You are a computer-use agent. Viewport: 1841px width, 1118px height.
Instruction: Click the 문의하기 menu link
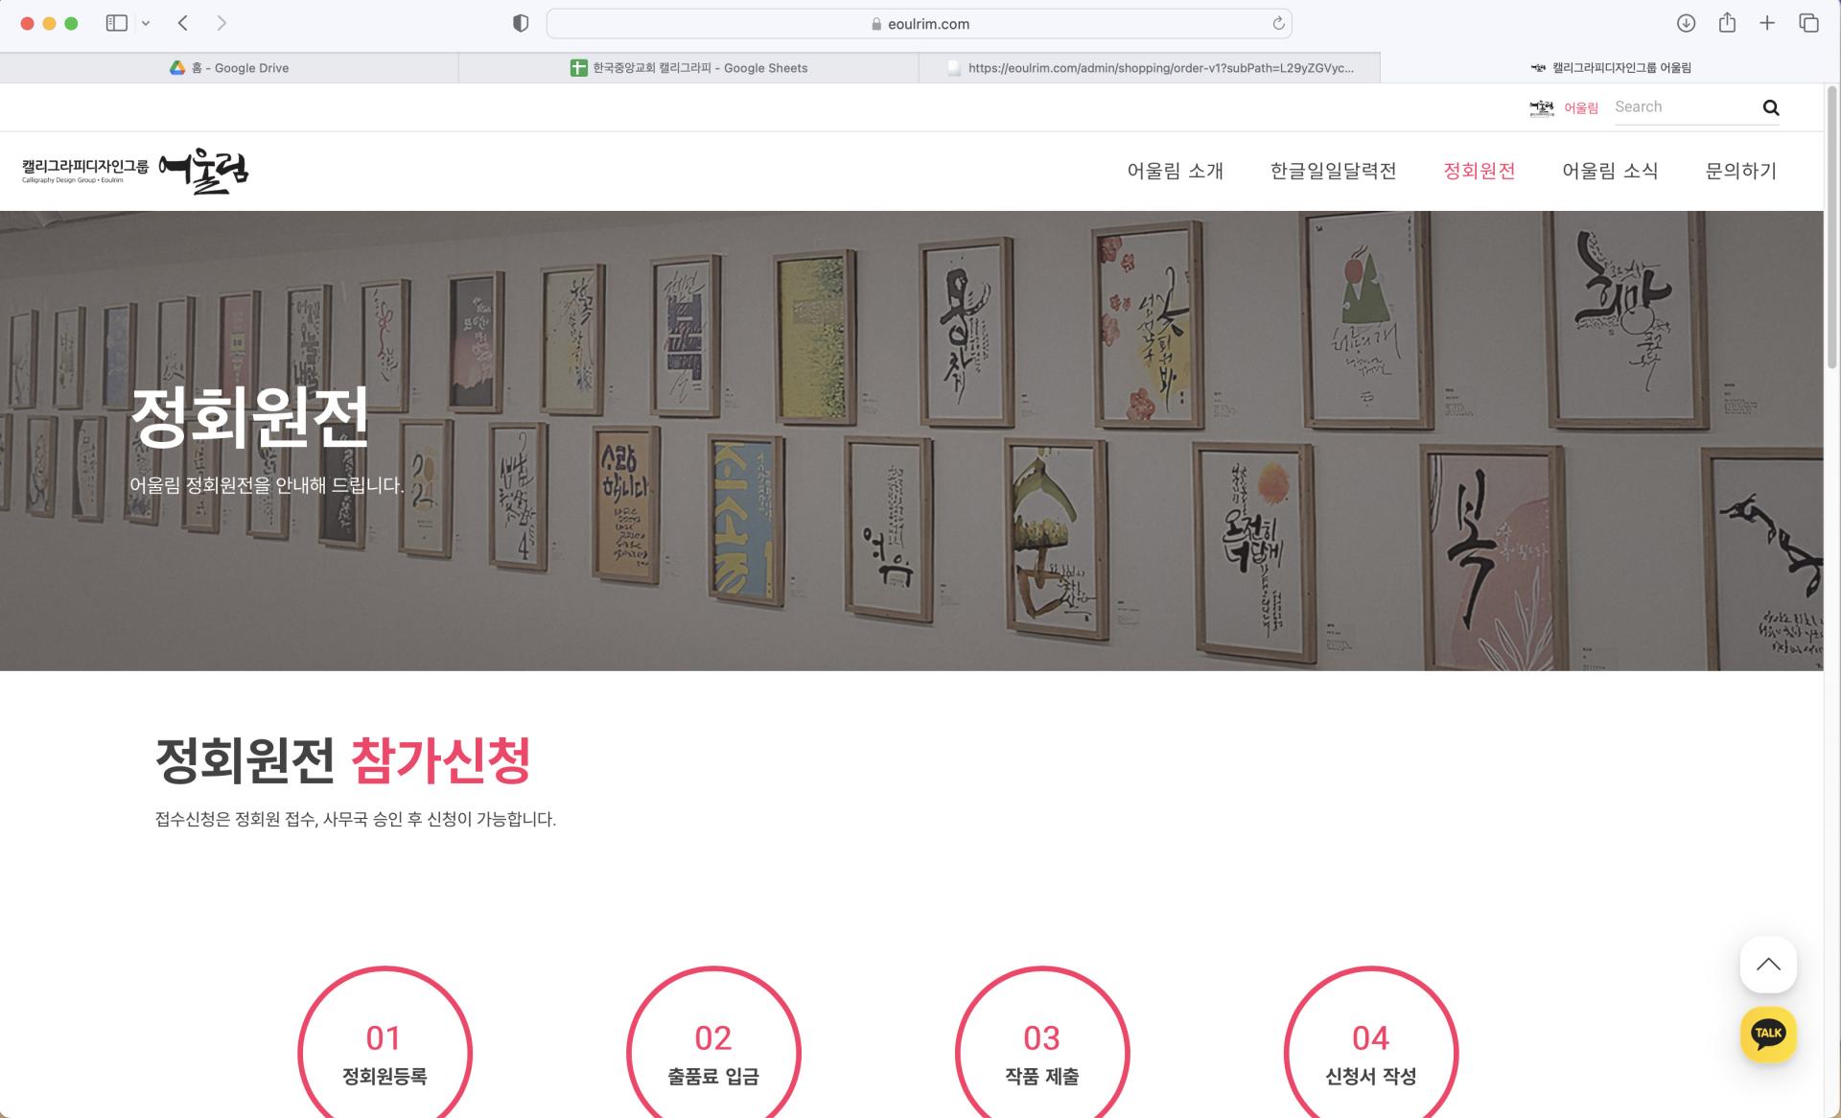click(1740, 171)
